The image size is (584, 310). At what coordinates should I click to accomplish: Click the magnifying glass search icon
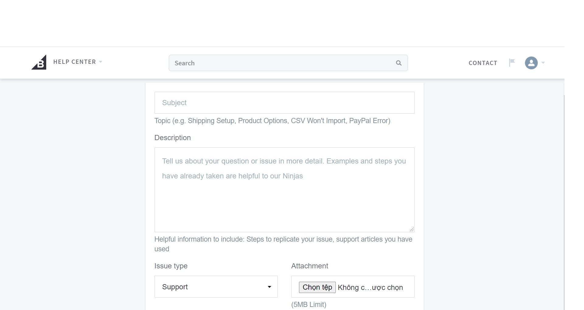click(398, 63)
